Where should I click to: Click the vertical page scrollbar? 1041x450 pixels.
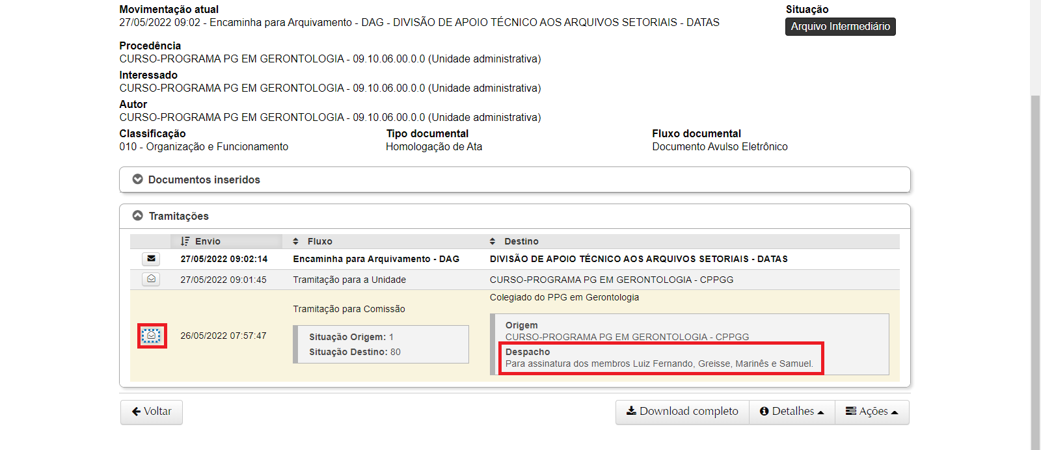(x=1035, y=260)
